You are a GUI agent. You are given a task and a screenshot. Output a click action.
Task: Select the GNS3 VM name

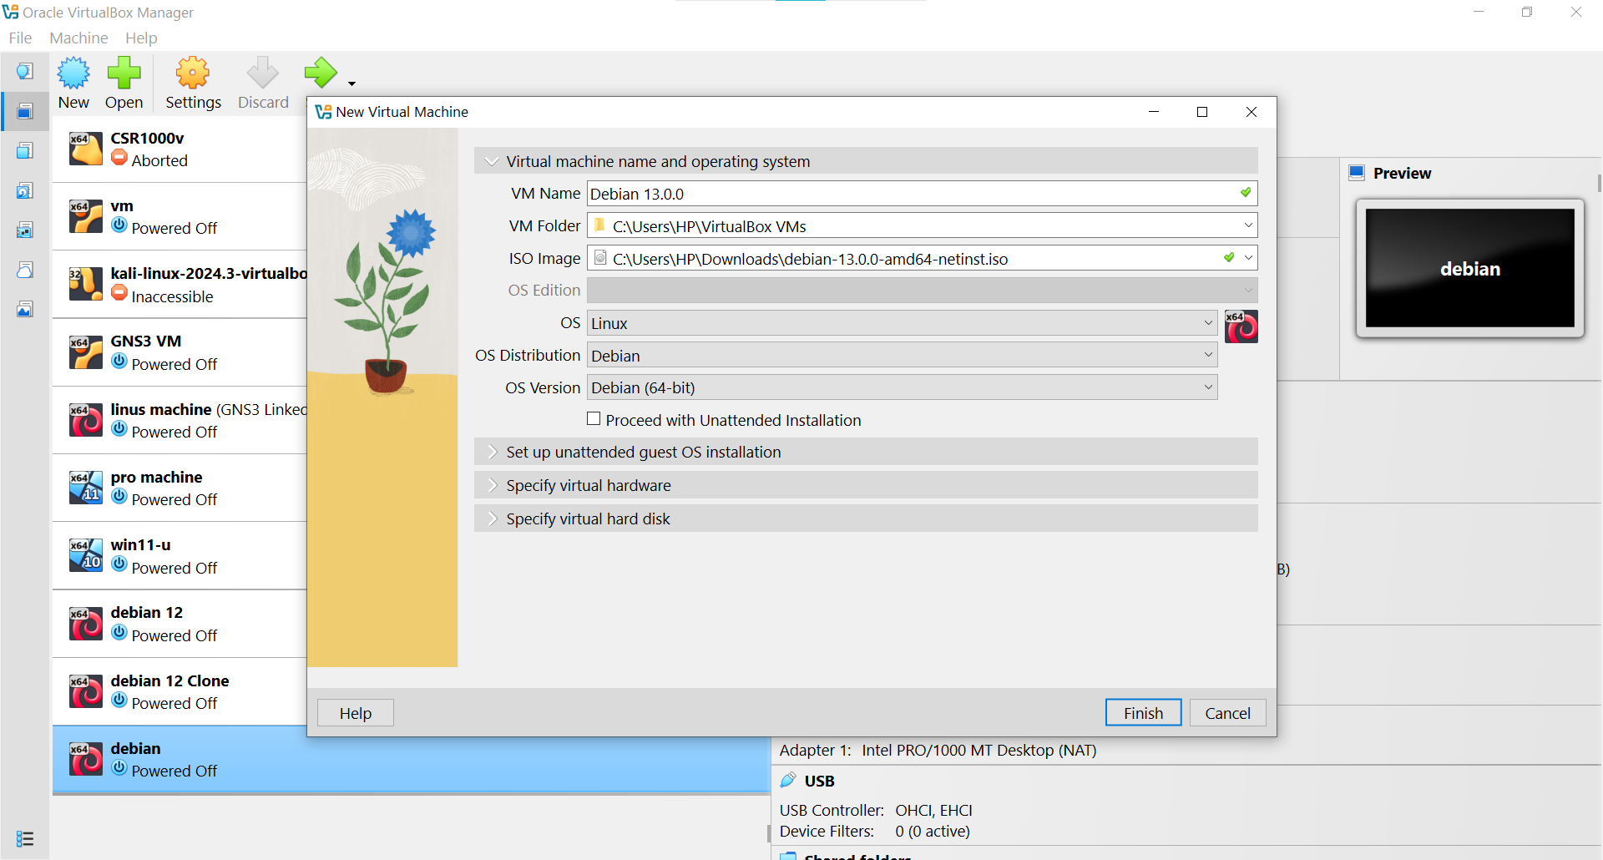pos(145,341)
